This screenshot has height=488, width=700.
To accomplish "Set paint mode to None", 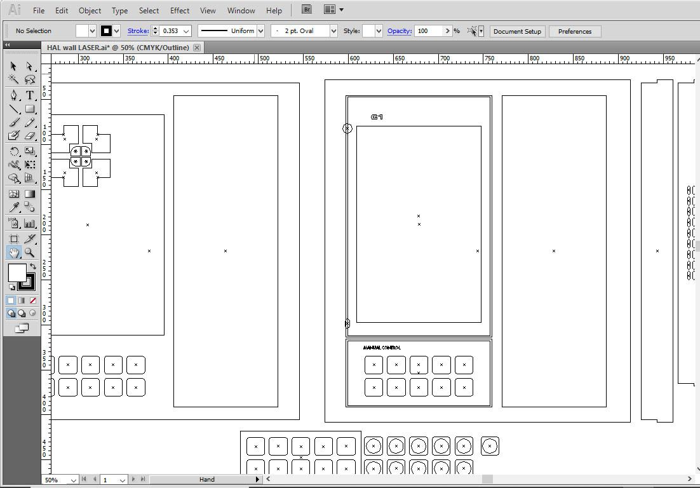I will pyautogui.click(x=32, y=301).
